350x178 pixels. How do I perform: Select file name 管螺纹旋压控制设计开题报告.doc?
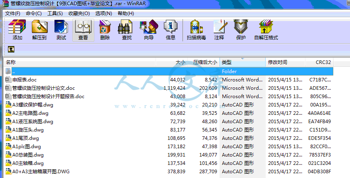click(x=48, y=97)
